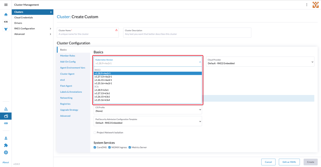Open Users & Authentication person icon
Viewport: 321px width, 167px height.
pyautogui.click(x=6, y=138)
